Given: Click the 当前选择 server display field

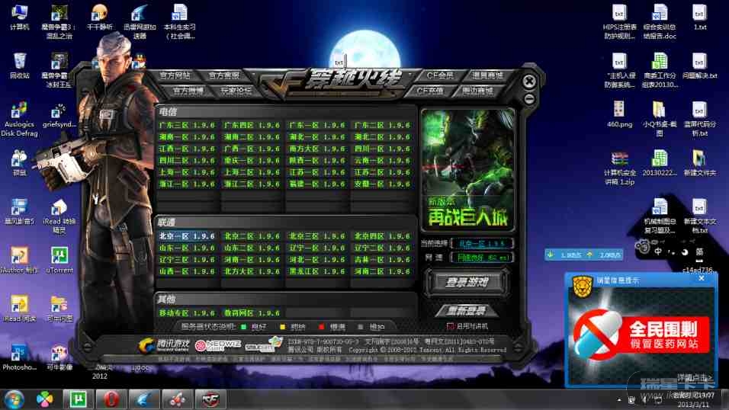Looking at the screenshot, I should pos(482,244).
